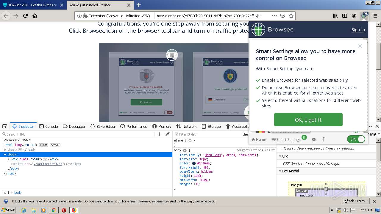Click the Search HTML field

coord(79,134)
